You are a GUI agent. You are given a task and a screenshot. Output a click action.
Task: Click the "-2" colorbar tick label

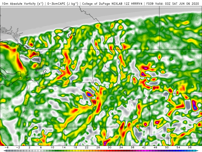[18, 147]
